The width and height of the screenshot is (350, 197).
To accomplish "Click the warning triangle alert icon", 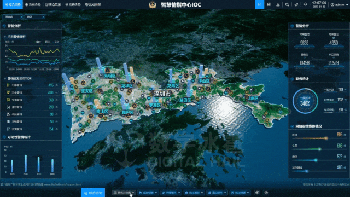I will (278, 4).
